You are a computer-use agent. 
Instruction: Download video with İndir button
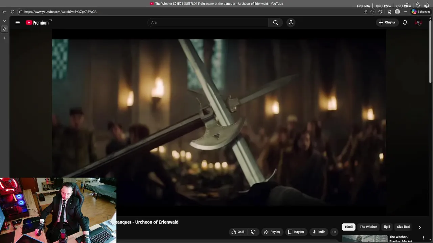(x=318, y=232)
